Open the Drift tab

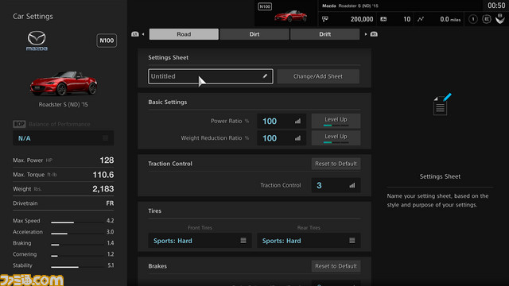tap(324, 34)
